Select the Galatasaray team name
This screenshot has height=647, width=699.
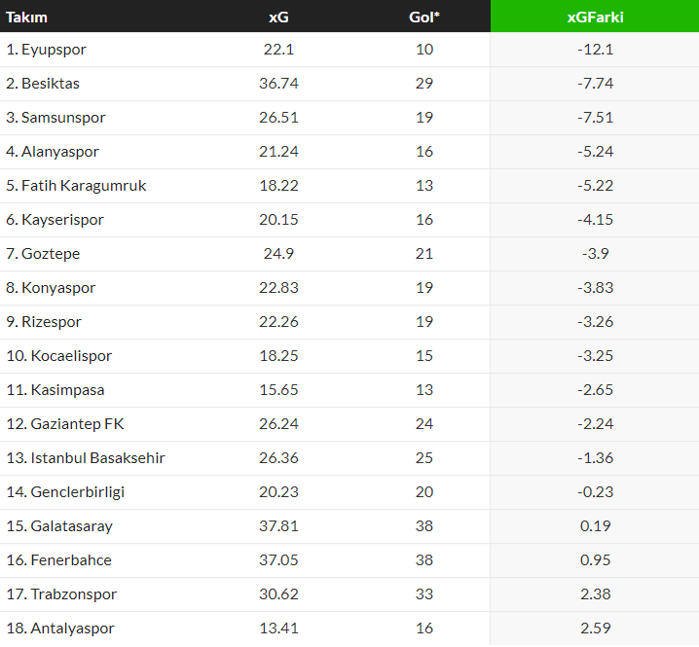pos(71,526)
